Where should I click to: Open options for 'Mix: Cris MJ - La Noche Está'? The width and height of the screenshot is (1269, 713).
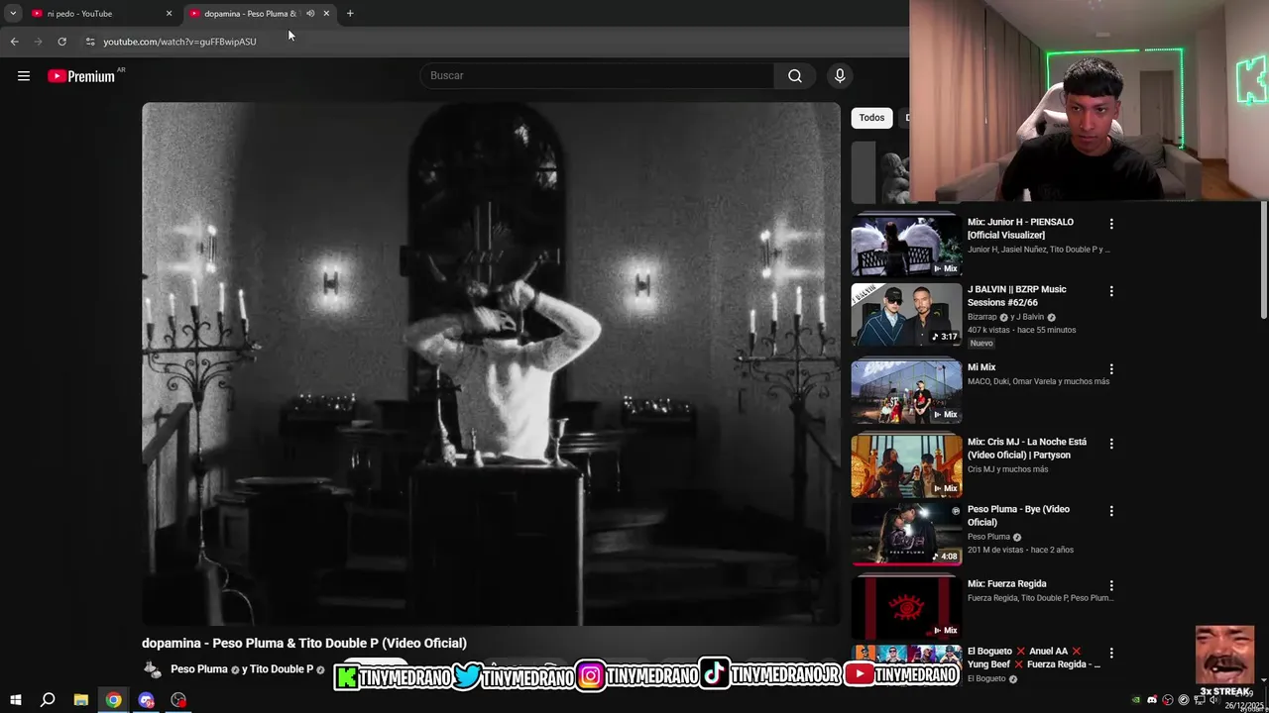1111,444
